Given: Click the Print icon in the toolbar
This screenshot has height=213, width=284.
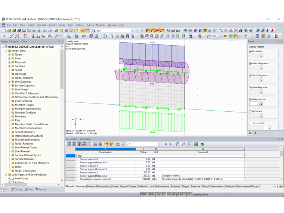Looking at the screenshot, I should 34,30.
